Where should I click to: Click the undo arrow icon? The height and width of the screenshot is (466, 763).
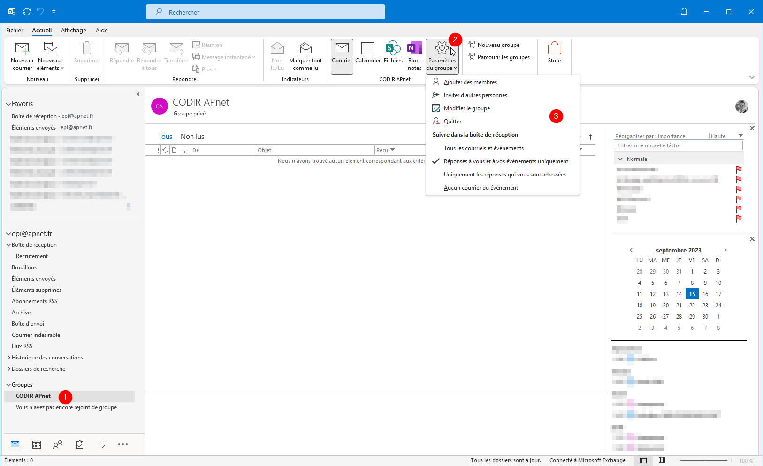(x=40, y=12)
